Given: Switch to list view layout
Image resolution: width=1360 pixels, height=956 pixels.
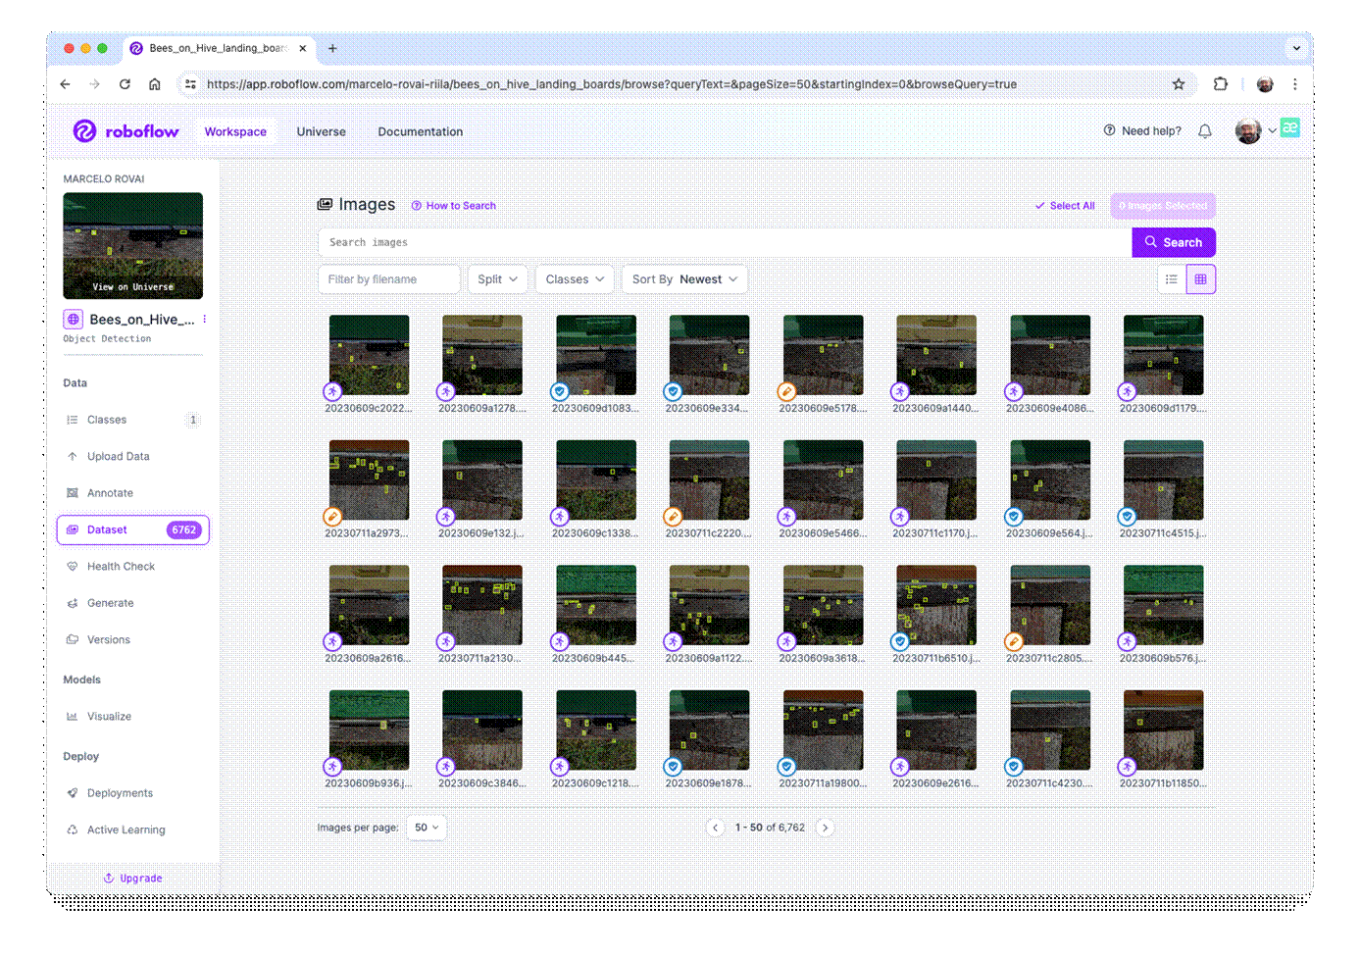Looking at the screenshot, I should click(x=1171, y=278).
